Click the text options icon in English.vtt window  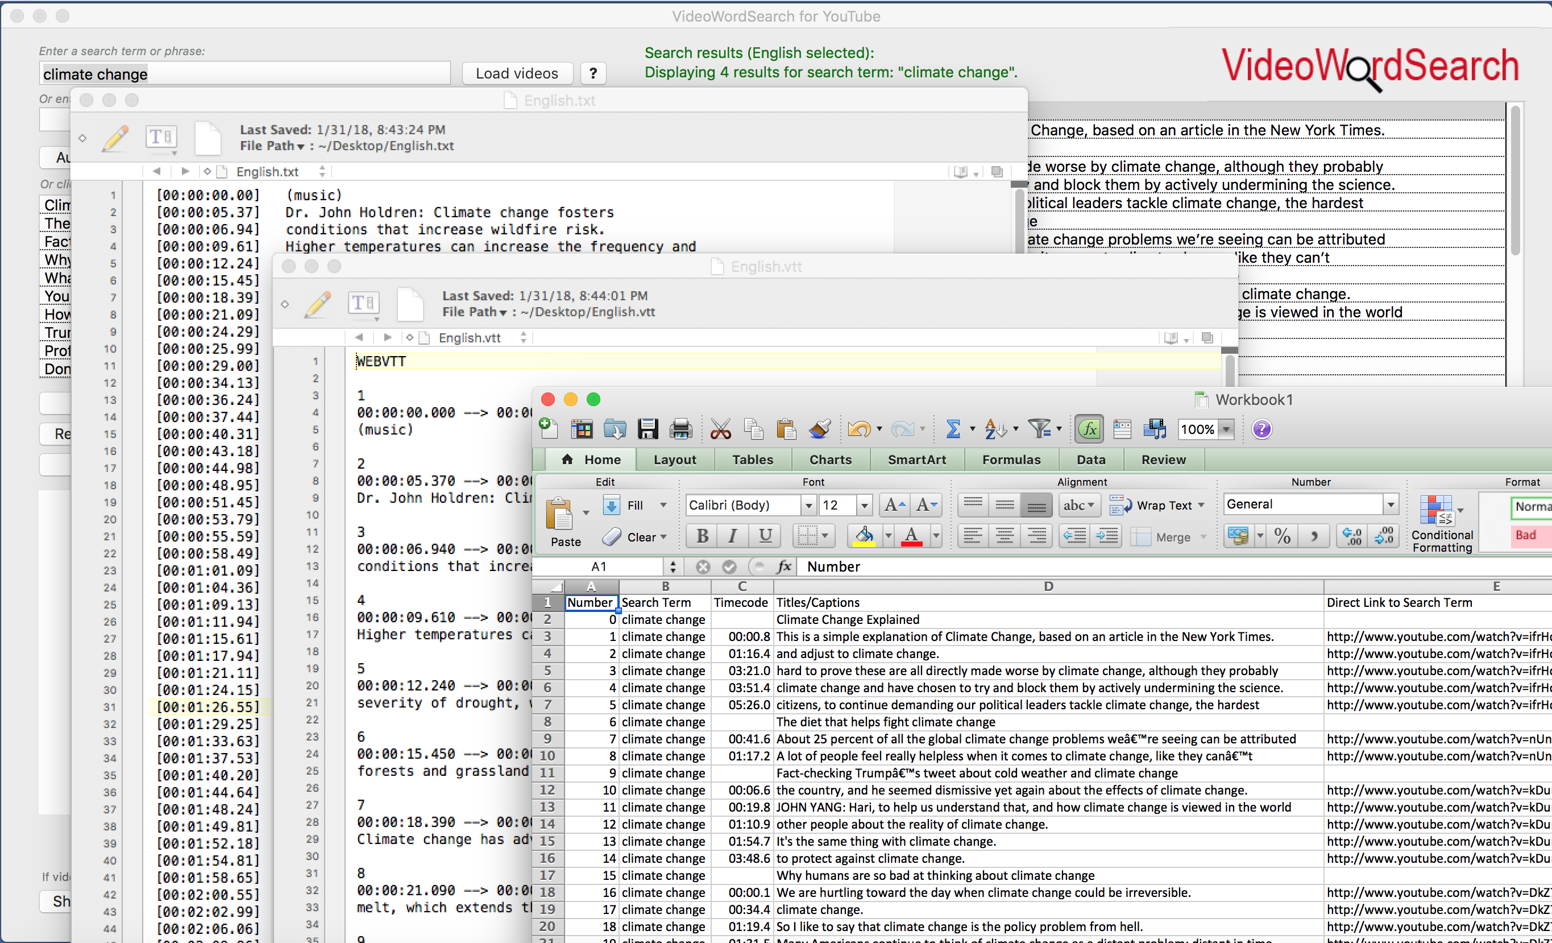pyautogui.click(x=363, y=304)
